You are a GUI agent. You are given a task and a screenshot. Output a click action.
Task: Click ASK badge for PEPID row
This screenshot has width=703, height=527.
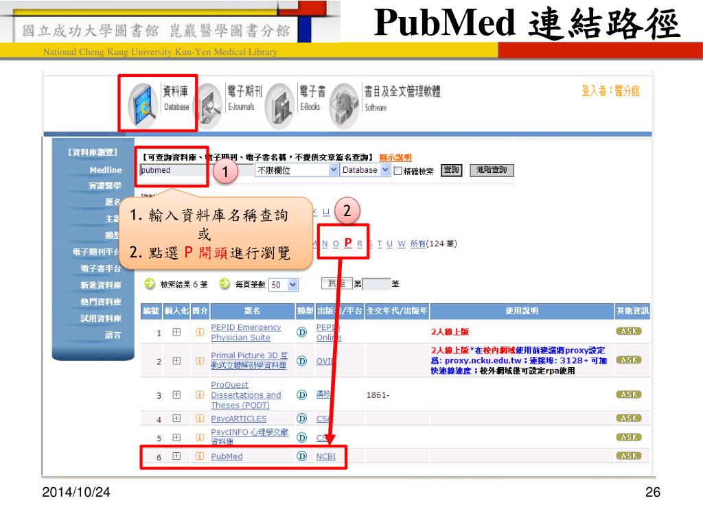629,331
